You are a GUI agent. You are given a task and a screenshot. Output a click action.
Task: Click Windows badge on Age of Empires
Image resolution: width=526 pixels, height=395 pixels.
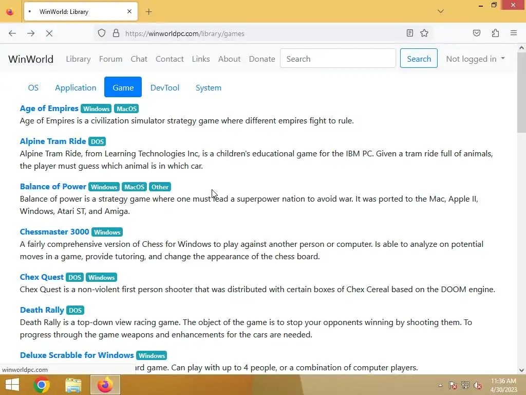pos(96,109)
